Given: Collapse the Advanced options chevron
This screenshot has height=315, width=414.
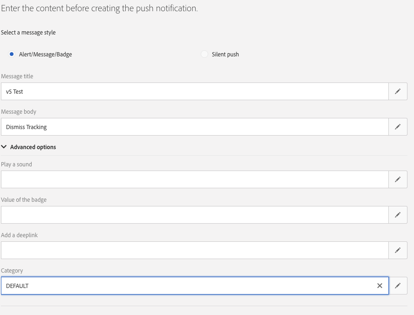Looking at the screenshot, I should click(4, 147).
